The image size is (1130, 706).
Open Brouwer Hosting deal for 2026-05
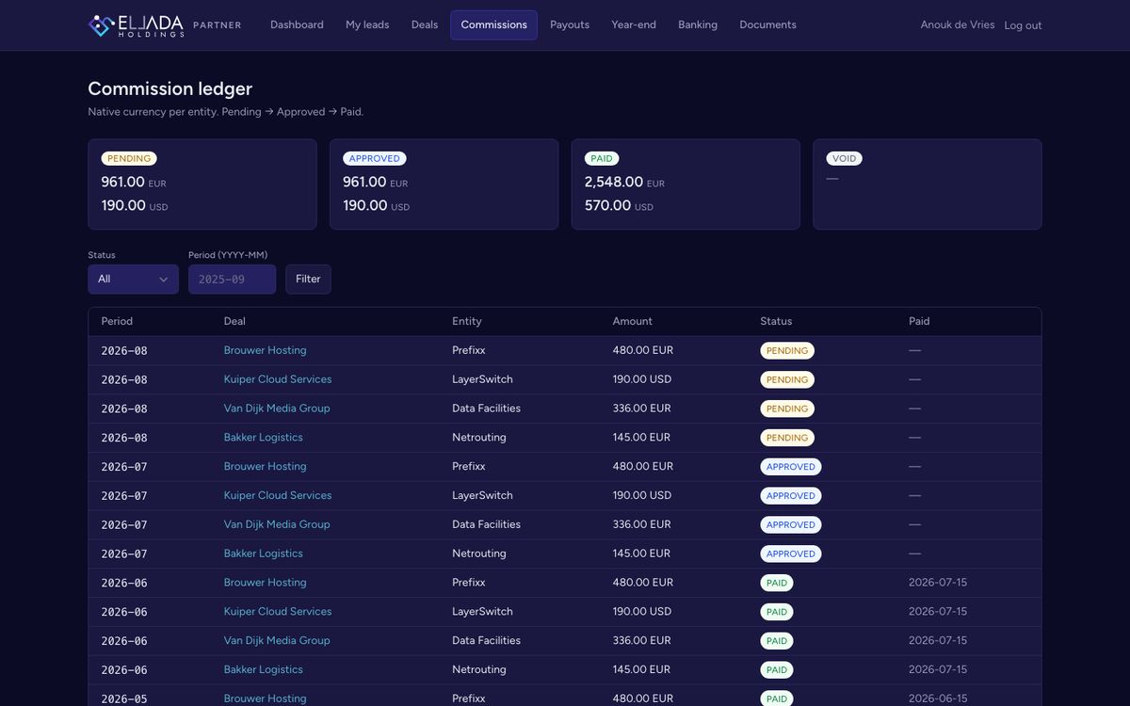pyautogui.click(x=265, y=698)
